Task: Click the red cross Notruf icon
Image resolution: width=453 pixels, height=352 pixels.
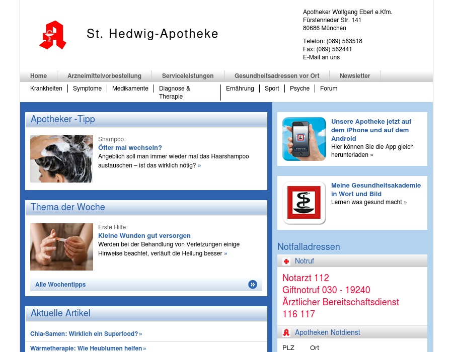Action: tap(286, 261)
